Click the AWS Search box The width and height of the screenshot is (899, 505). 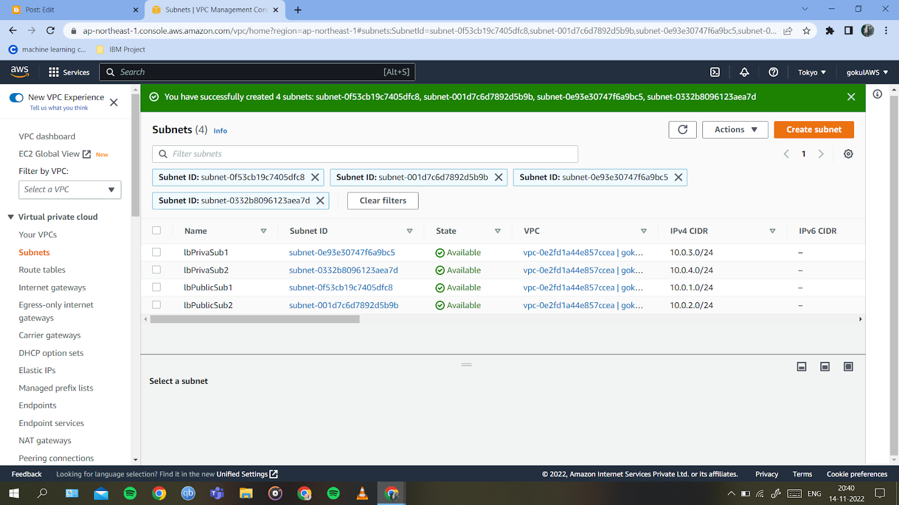tap(258, 72)
